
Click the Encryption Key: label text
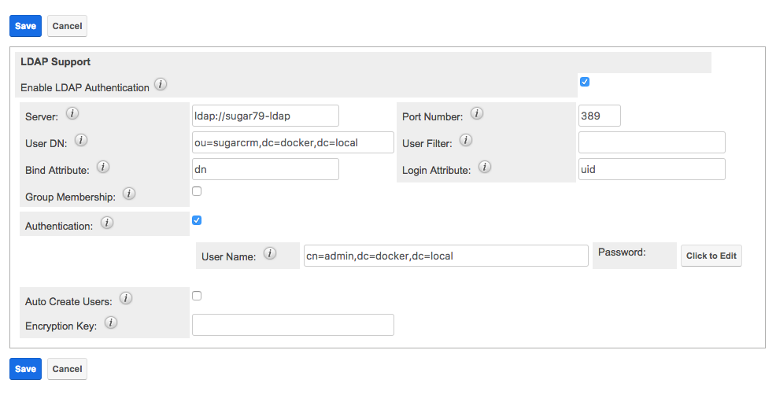pos(61,326)
